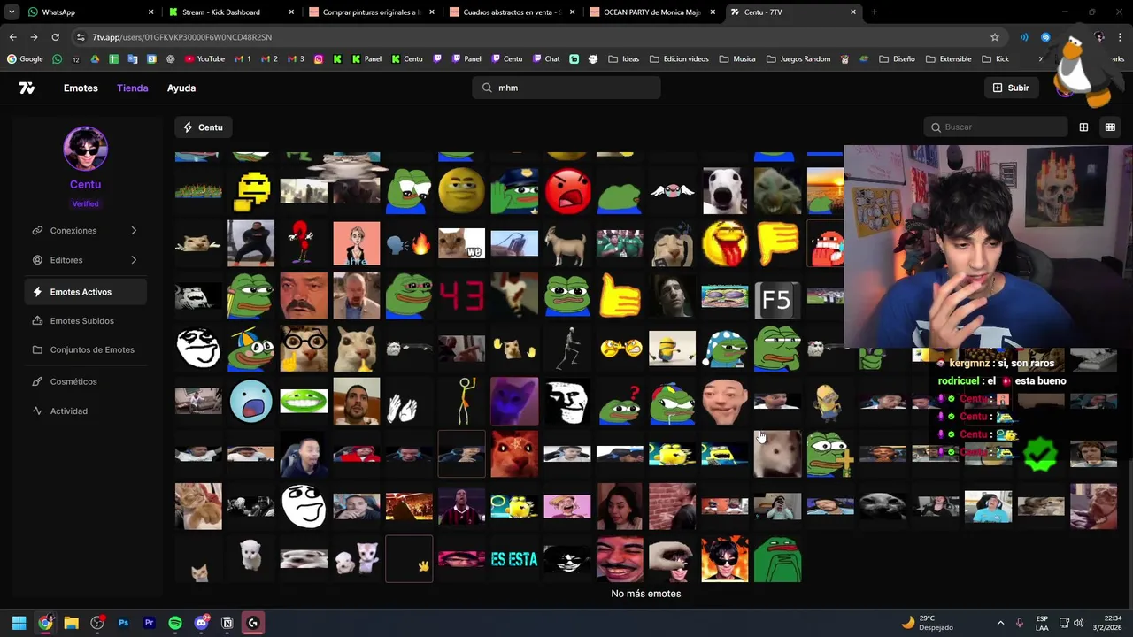This screenshot has height=637, width=1133.
Task: Select the red 43 number emote
Action: [x=462, y=295]
